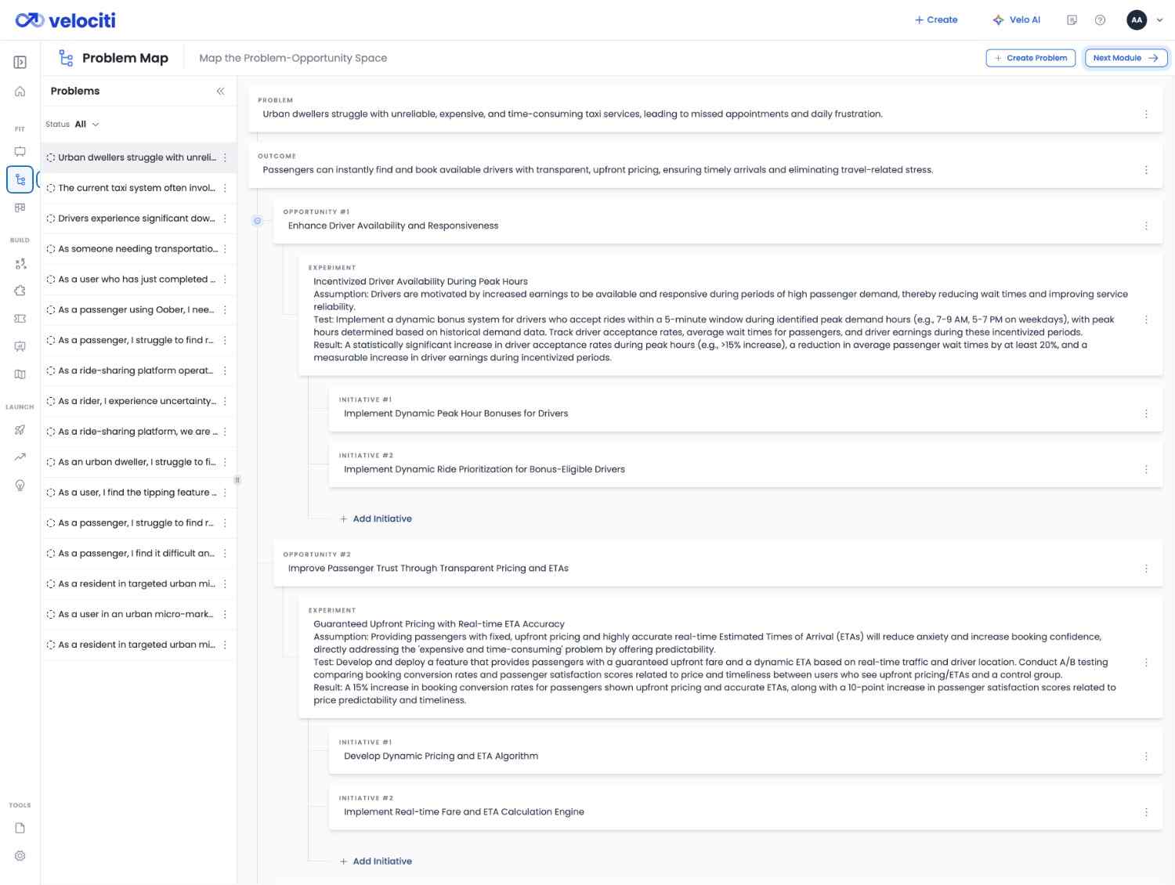Screen dimensions: 1175x885
Task: Open the layout grid icon under FIT
Action: 20,208
